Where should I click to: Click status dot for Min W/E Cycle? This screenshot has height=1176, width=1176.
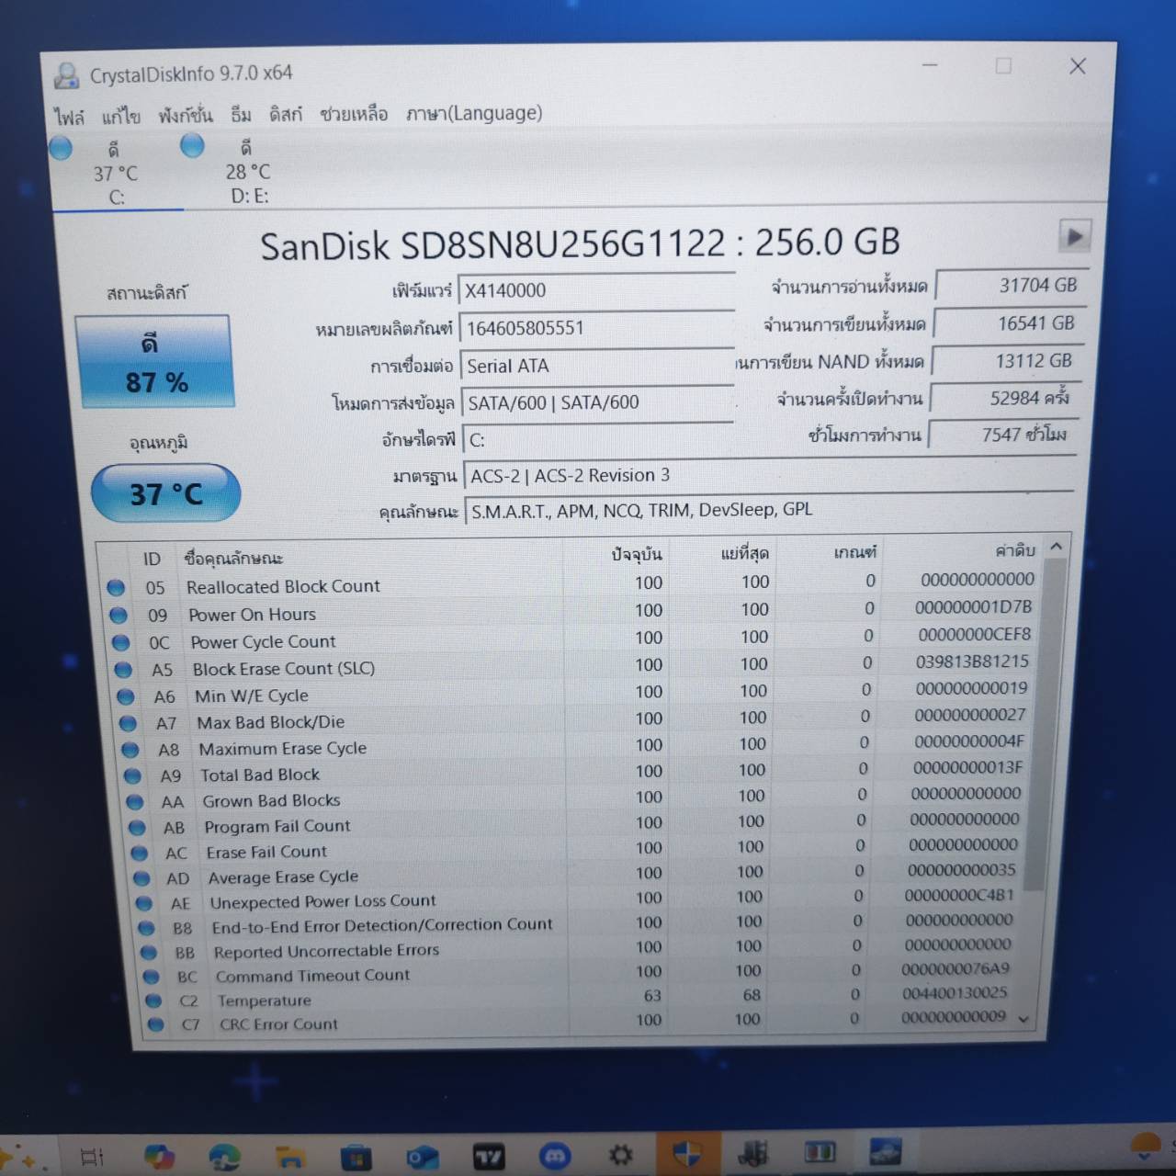point(126,696)
